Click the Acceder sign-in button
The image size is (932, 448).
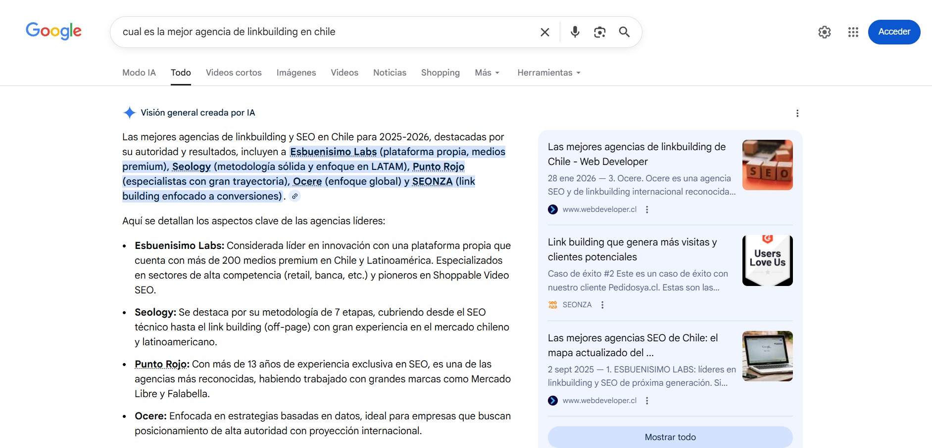click(x=894, y=32)
